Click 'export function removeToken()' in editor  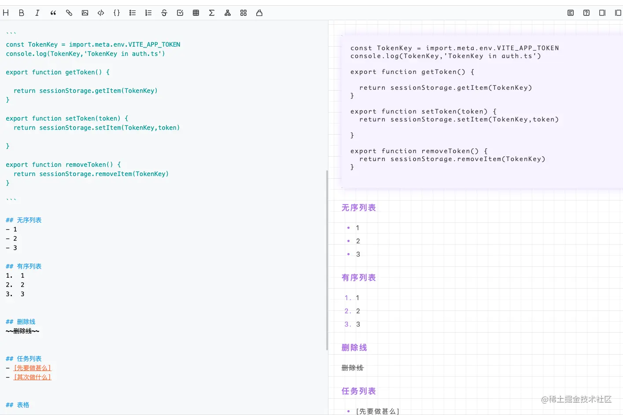[63, 165]
